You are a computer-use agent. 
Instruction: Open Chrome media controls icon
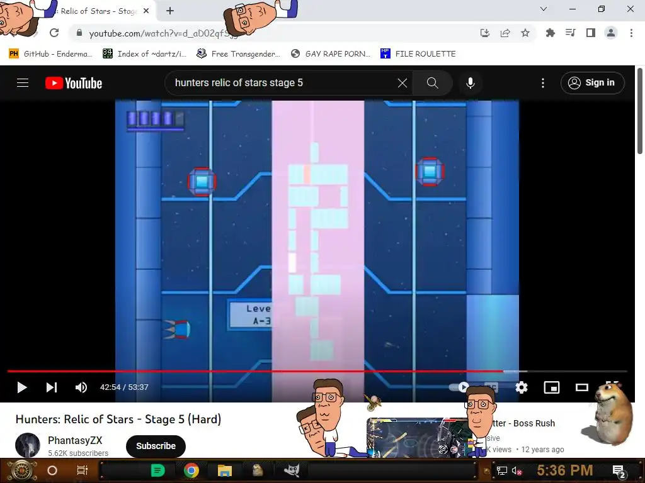tap(570, 33)
